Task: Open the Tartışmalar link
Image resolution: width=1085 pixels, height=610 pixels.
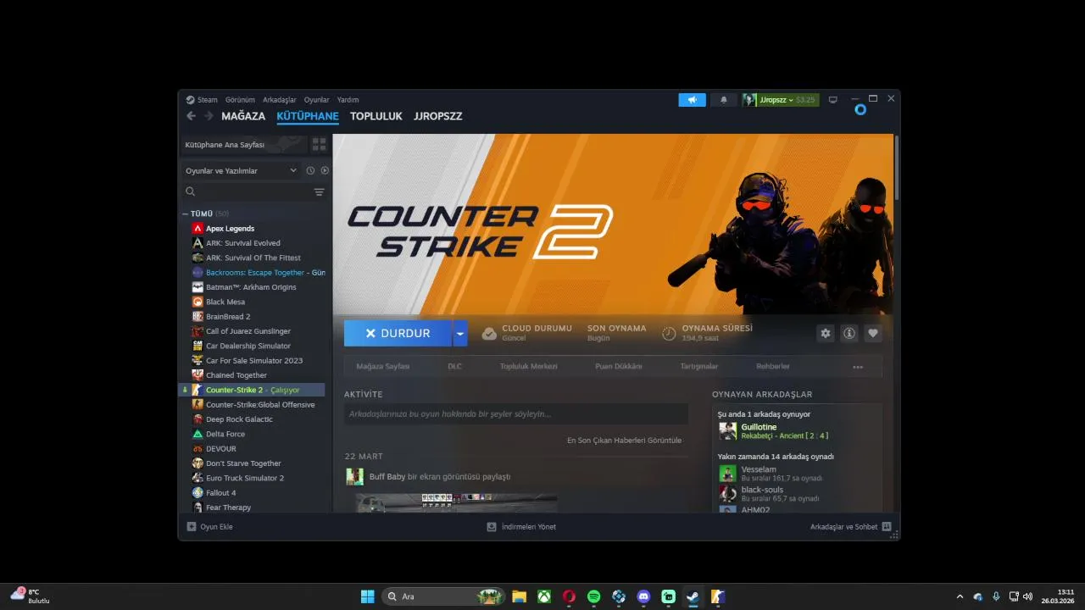Action: (699, 367)
